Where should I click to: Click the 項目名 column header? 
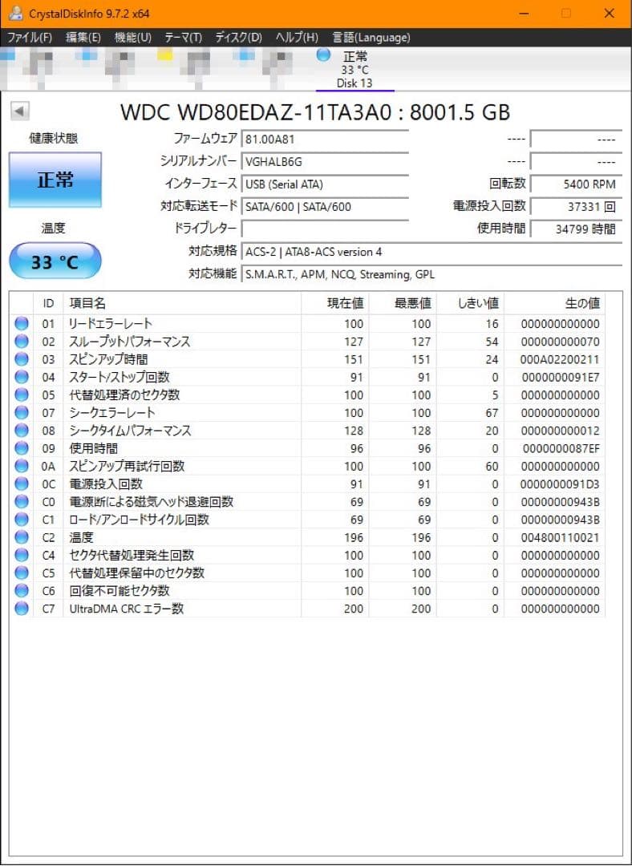click(x=182, y=302)
